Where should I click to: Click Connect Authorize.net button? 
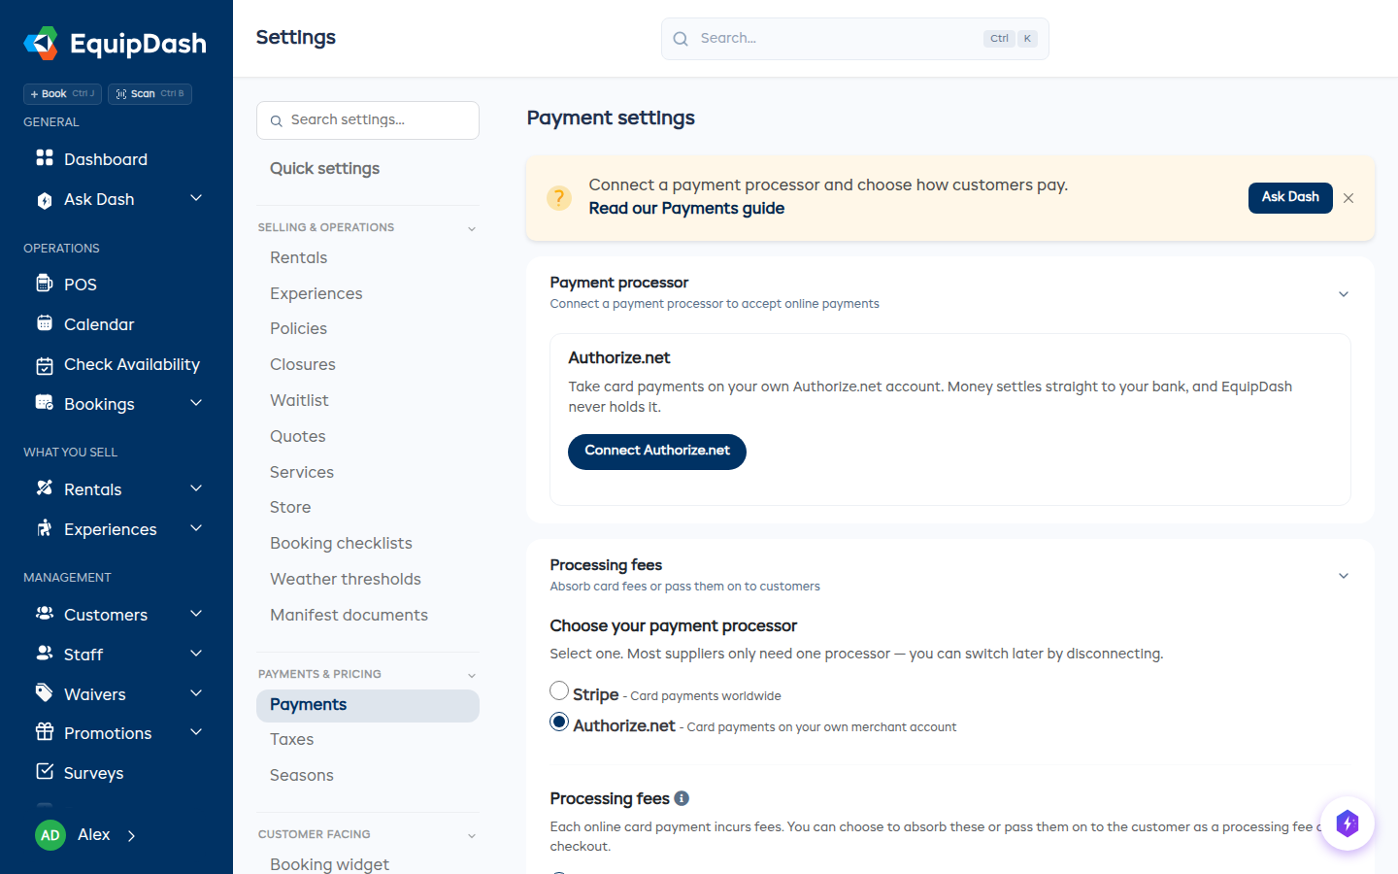(x=657, y=452)
